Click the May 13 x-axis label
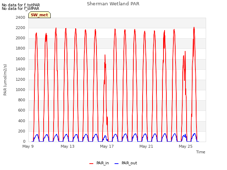Viewport: 227px width, 170px height. 67,146
